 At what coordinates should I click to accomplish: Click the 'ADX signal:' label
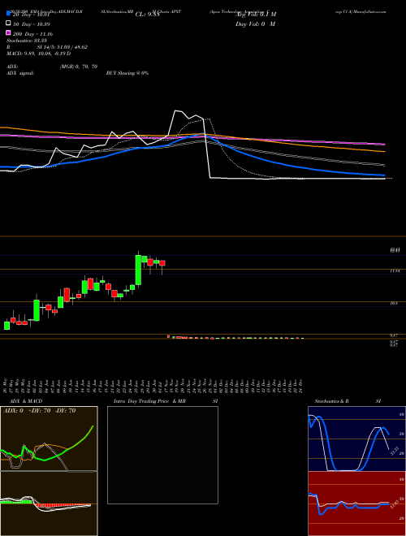click(20, 73)
